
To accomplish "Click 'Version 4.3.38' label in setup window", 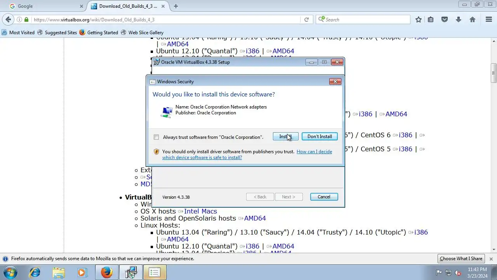I will (176, 197).
